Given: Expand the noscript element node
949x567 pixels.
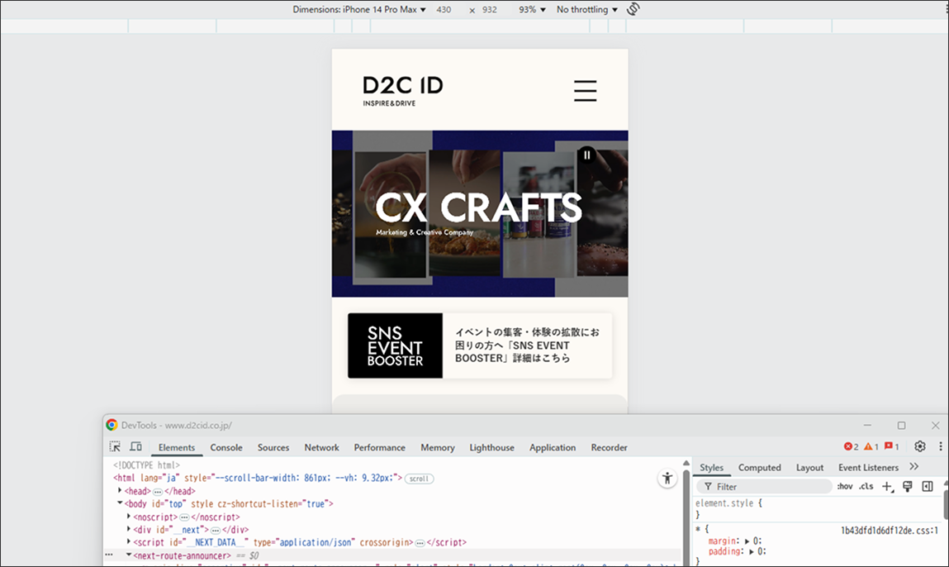Looking at the screenshot, I should tap(129, 517).
